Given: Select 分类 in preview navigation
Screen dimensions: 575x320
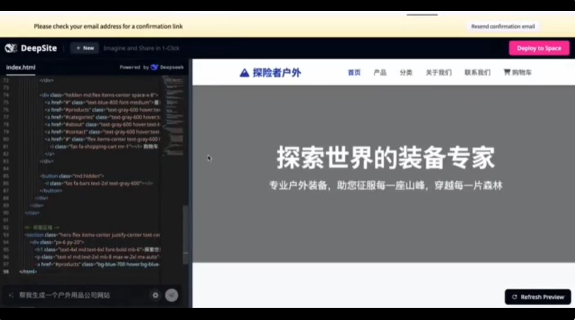Looking at the screenshot, I should click(x=406, y=73).
